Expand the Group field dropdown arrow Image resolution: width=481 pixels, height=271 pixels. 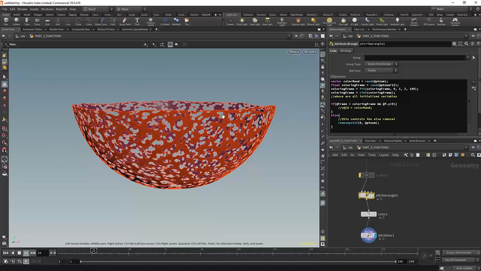[468, 58]
